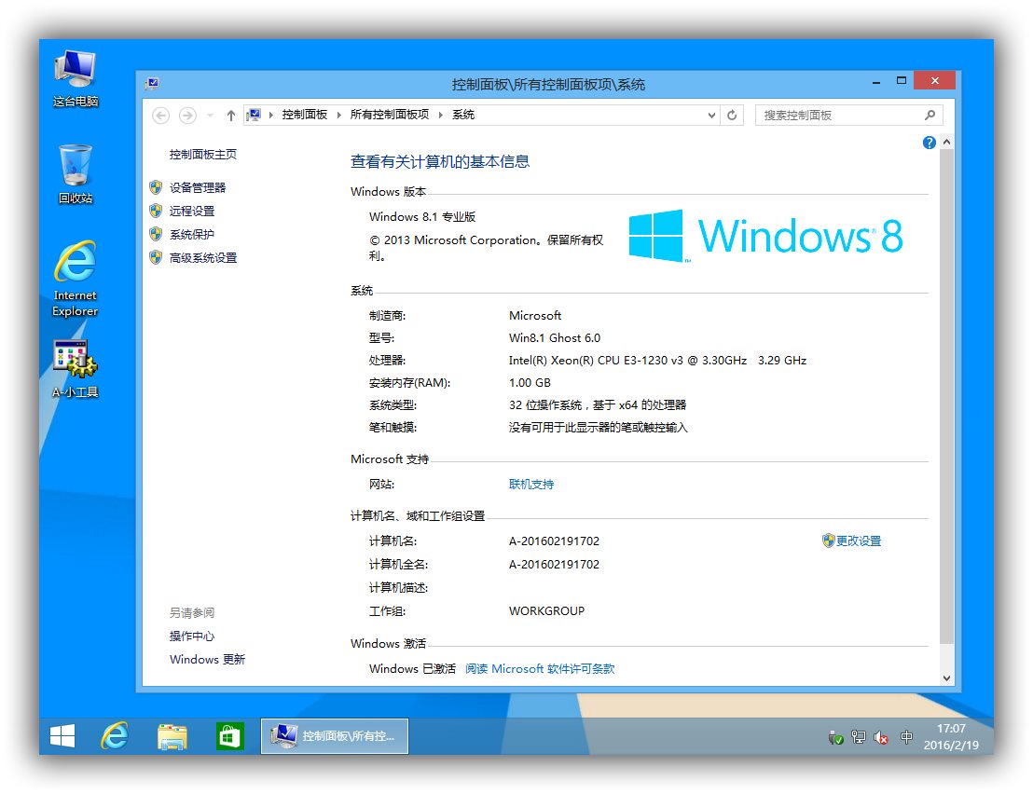Launch Internet Explorer from the taskbar
The height and width of the screenshot is (794, 1033).
click(115, 735)
